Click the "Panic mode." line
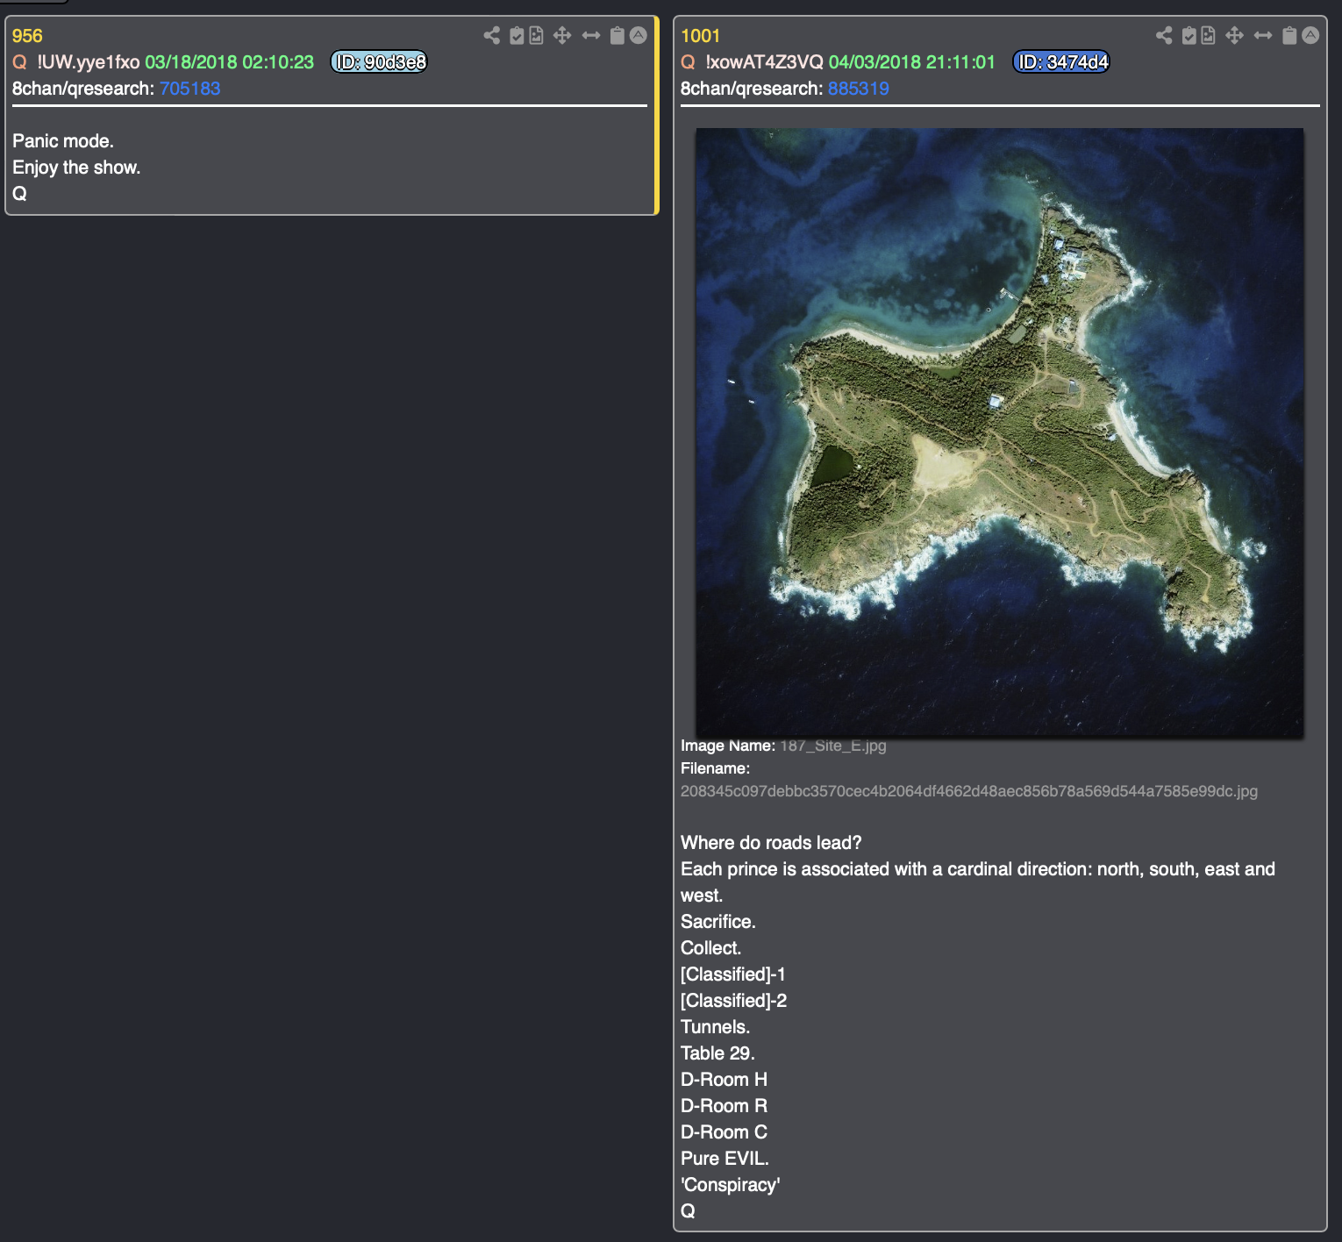 (x=63, y=141)
